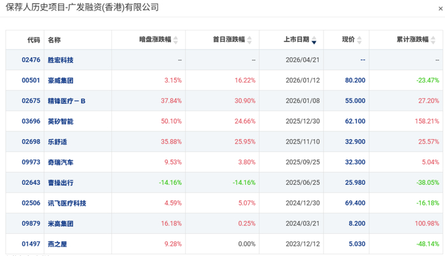
Task: Sort by 累计涨跌幅 column arrows
Action: tap(433, 40)
